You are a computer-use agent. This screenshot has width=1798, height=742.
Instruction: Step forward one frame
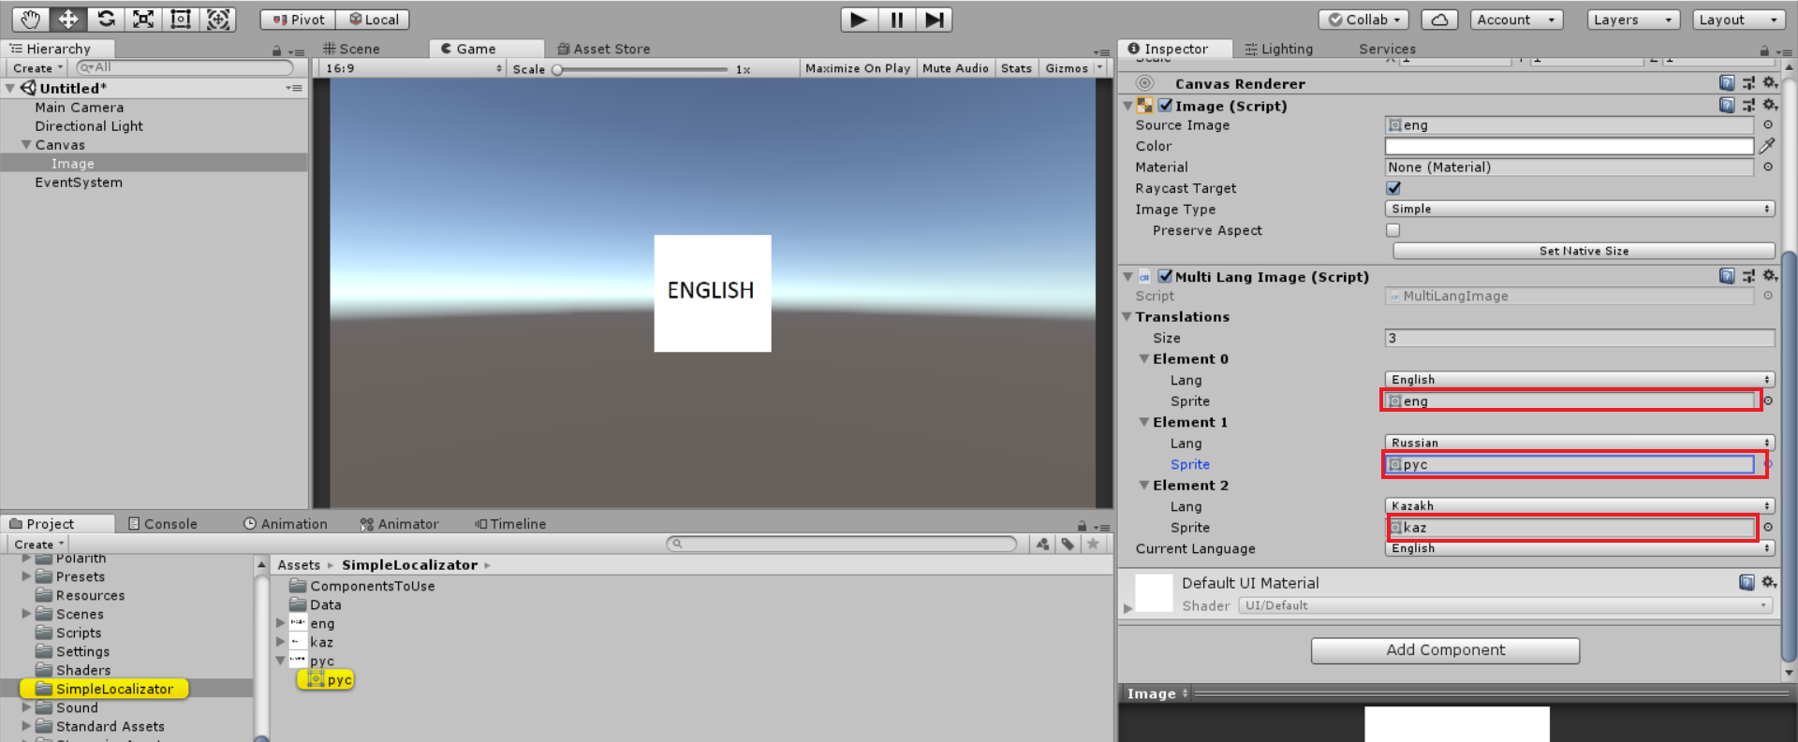(934, 20)
